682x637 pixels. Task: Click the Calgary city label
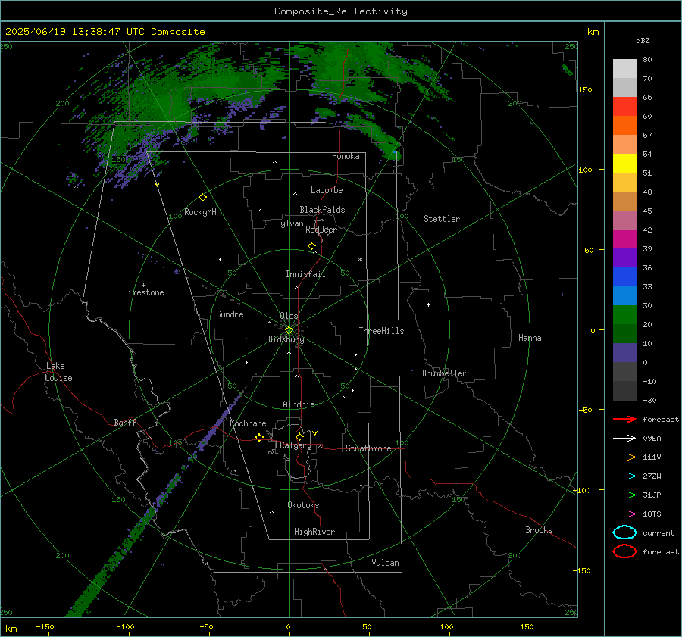[x=296, y=445]
